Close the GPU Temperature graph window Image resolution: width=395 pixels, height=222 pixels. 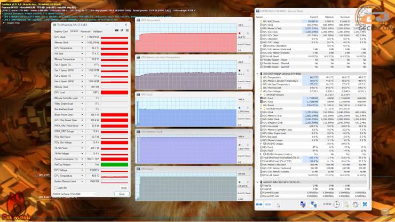pos(250,20)
